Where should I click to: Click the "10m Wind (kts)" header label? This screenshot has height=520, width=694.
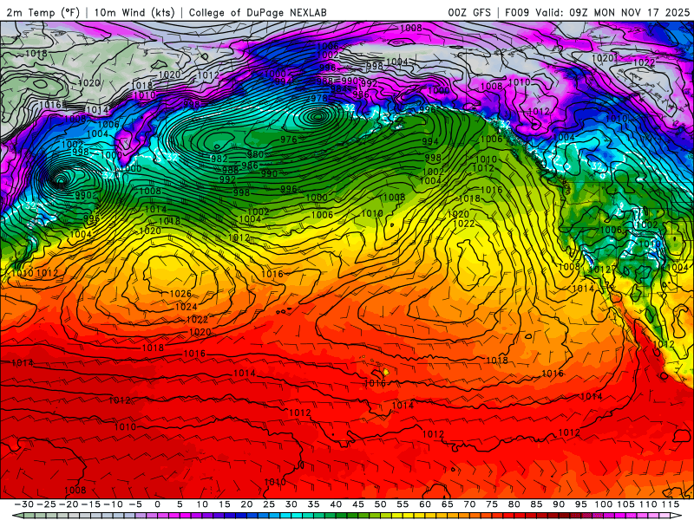(x=135, y=12)
